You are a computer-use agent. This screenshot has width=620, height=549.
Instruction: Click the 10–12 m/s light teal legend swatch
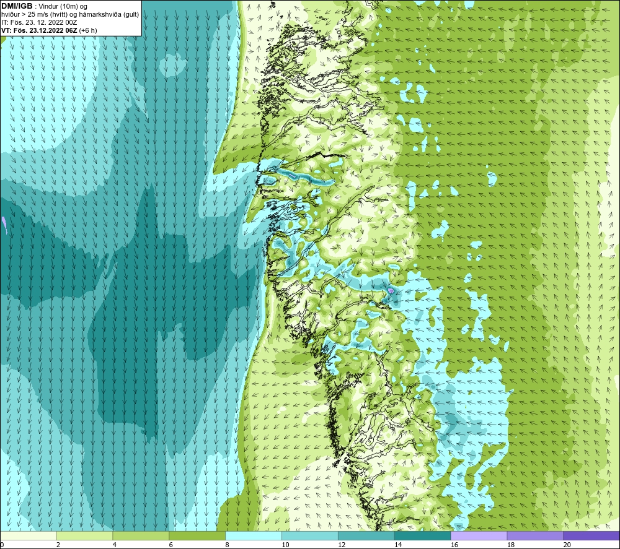coord(309,536)
